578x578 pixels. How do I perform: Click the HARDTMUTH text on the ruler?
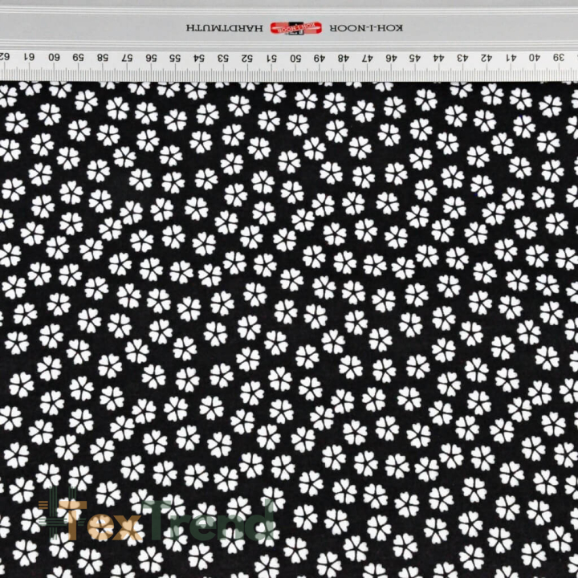[x=224, y=28]
